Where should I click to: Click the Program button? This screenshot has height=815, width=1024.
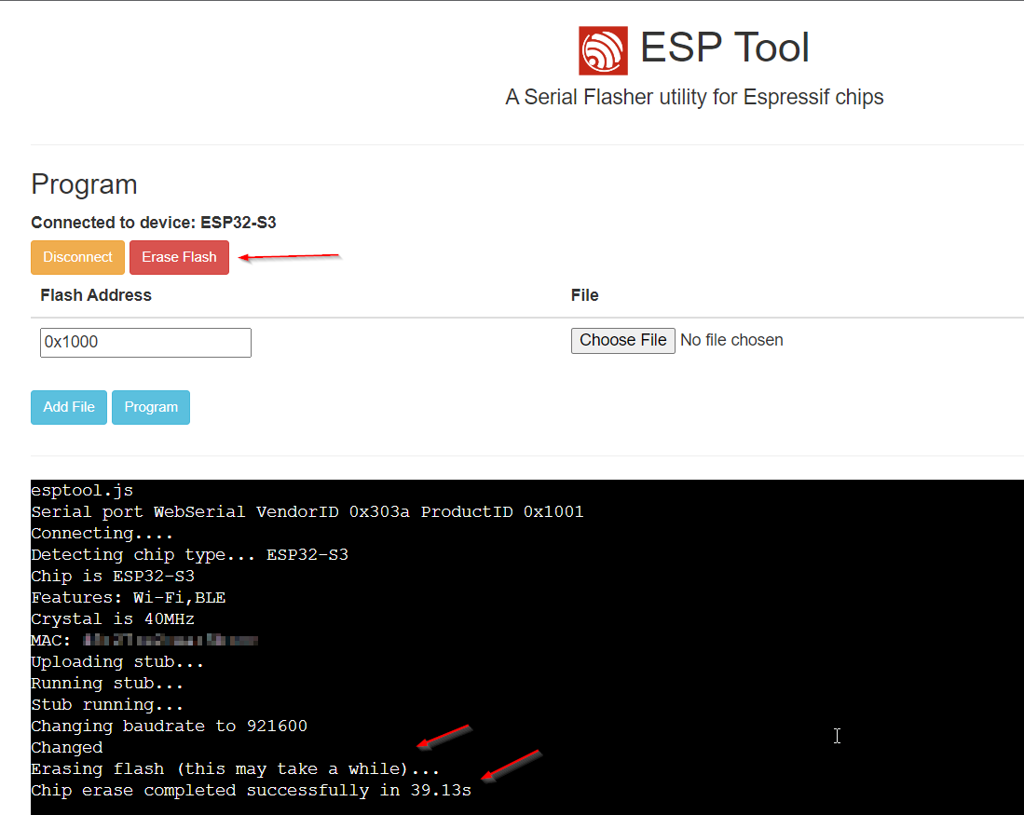(151, 408)
